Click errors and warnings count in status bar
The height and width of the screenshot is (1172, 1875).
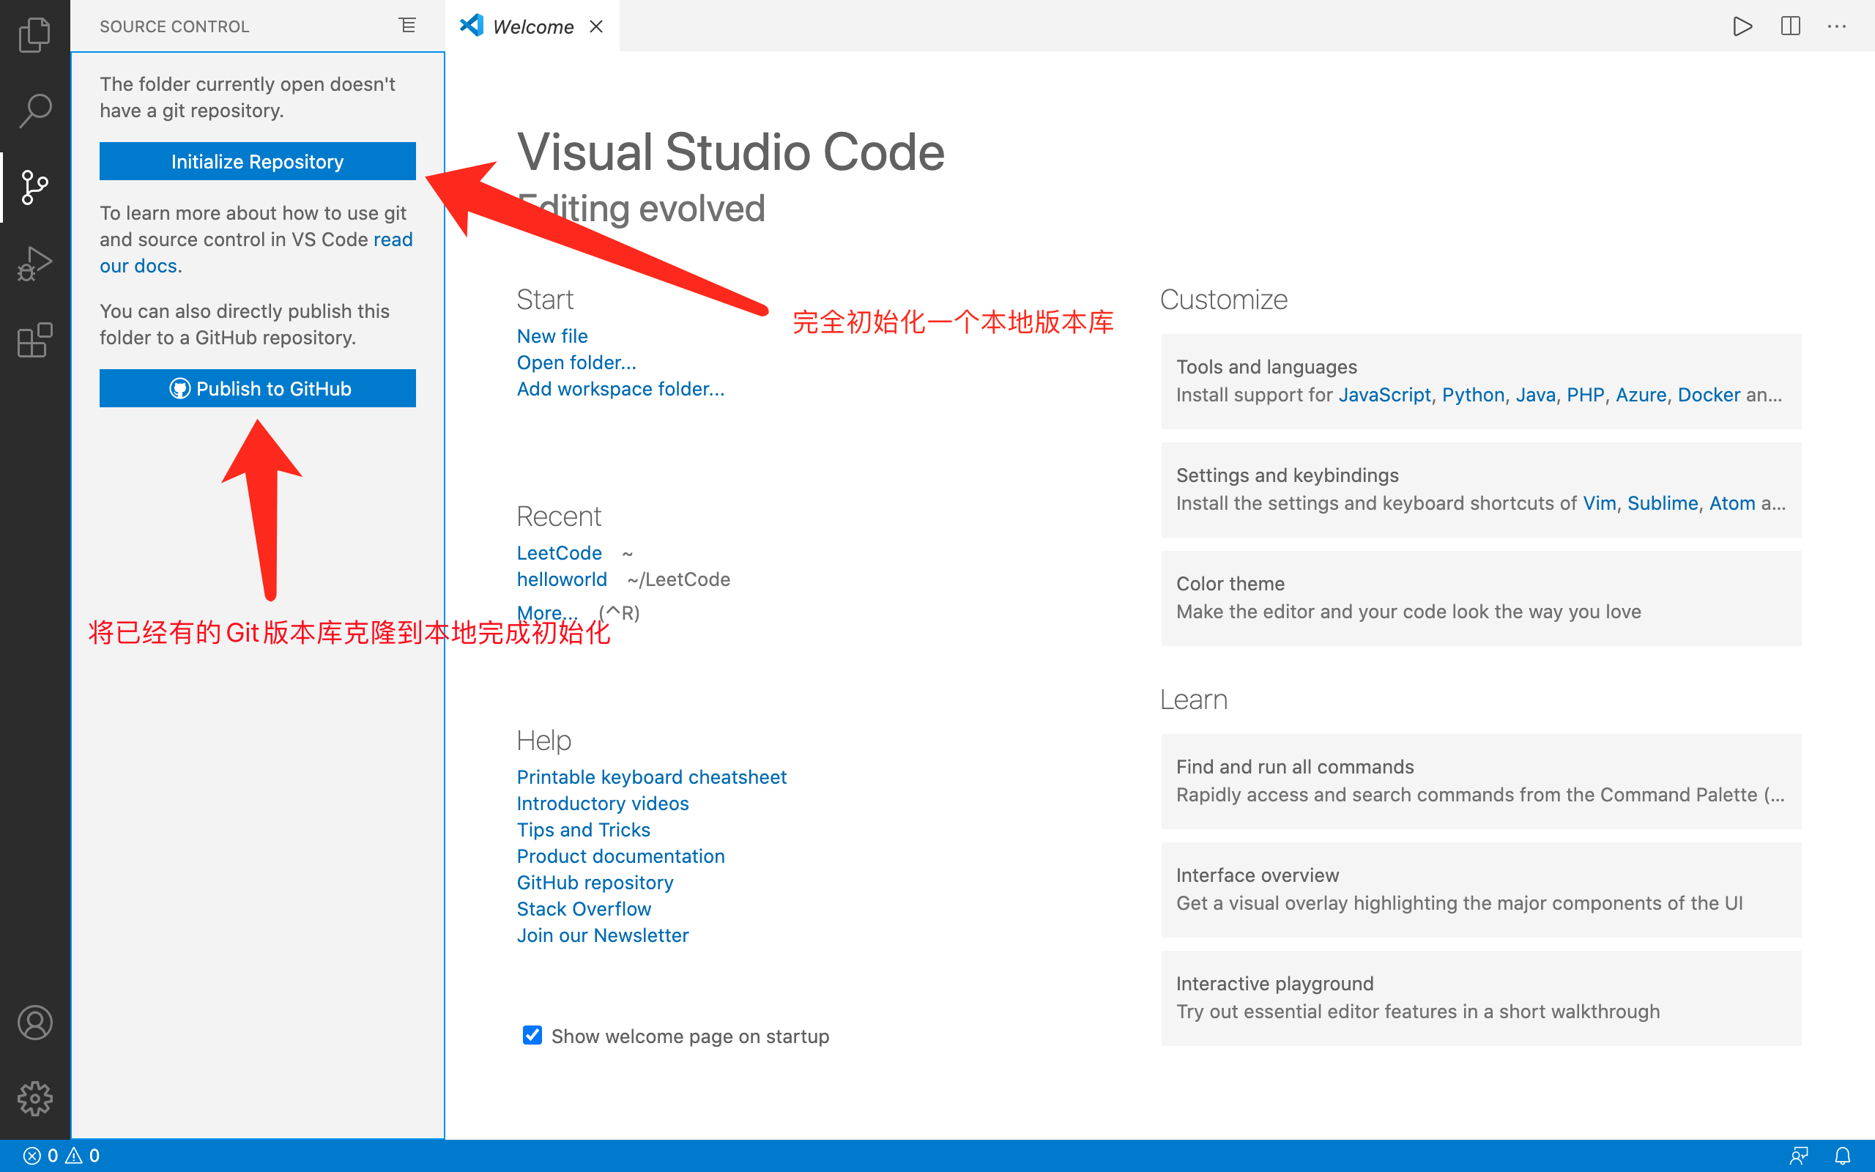[62, 1156]
